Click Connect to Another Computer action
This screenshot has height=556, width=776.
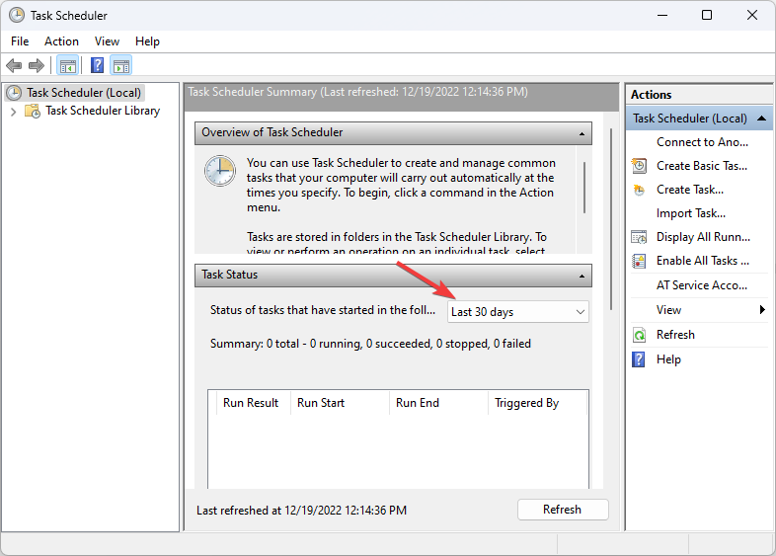[x=702, y=142]
